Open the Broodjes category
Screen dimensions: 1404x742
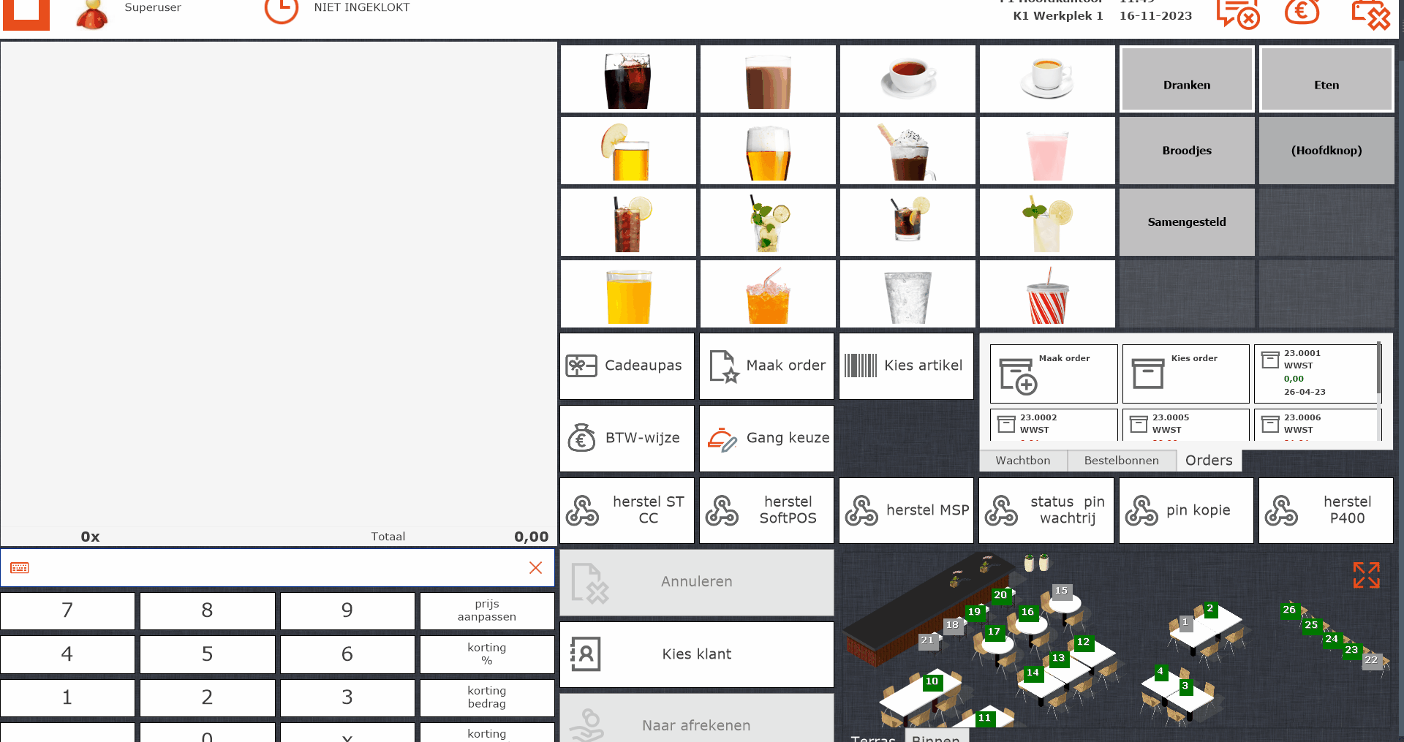1187,151
